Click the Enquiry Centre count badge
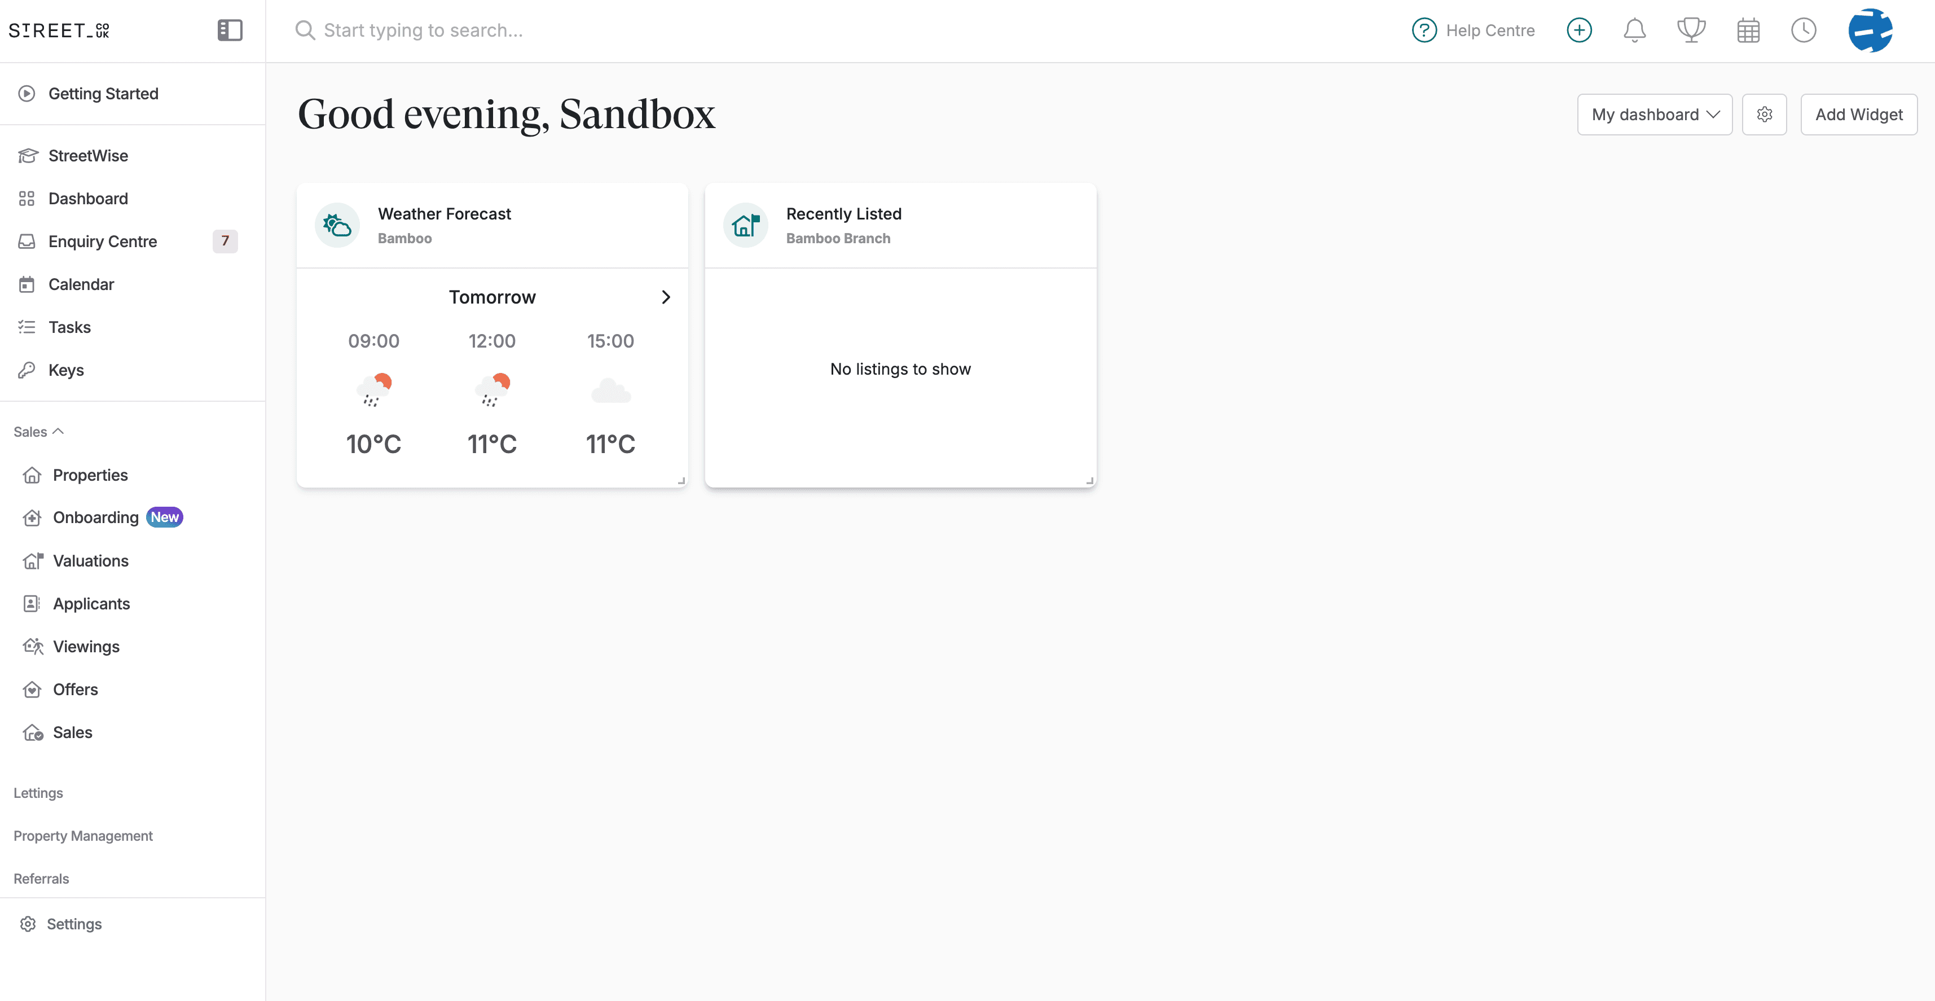Image resolution: width=1935 pixels, height=1001 pixels. (225, 242)
